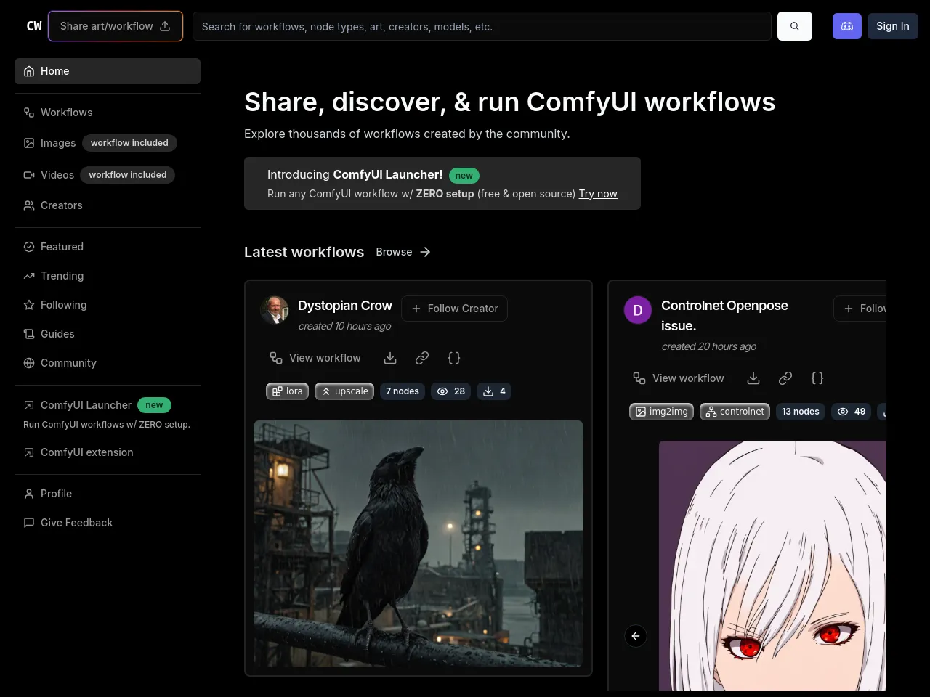
Task: Open Workflows in the sidebar
Action: [x=66, y=113]
